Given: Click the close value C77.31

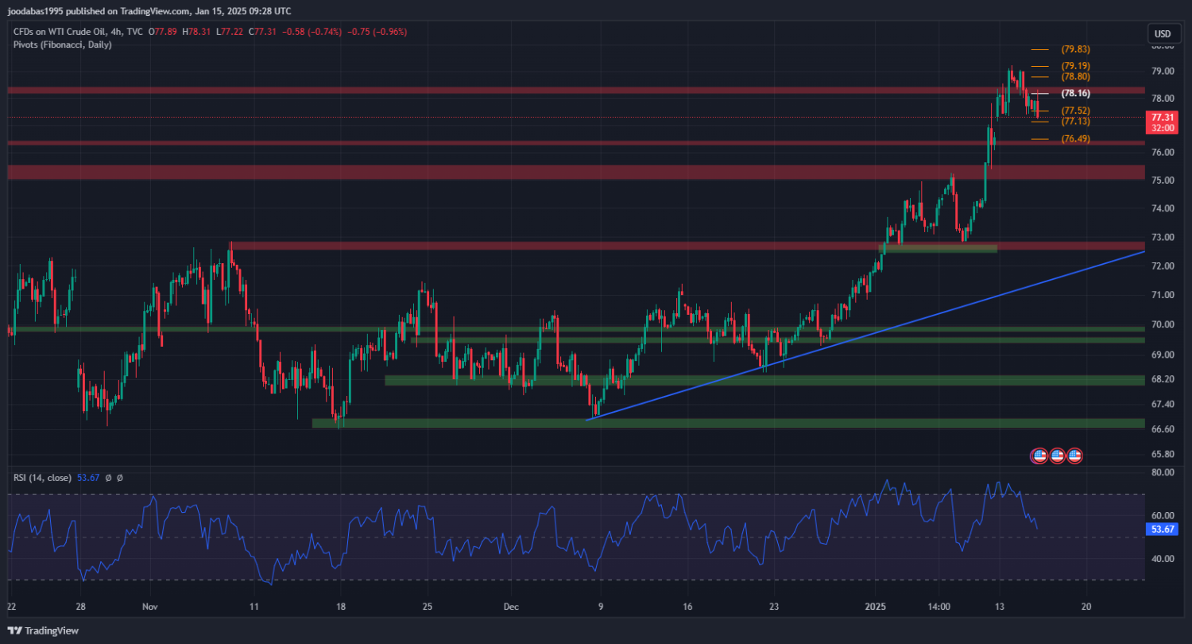Looking at the screenshot, I should 262,32.
